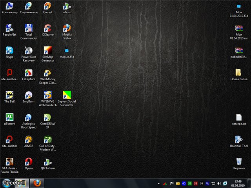Click WebMoney Keeper Classic icon
Screen dimensions: 251x188
click(48, 77)
